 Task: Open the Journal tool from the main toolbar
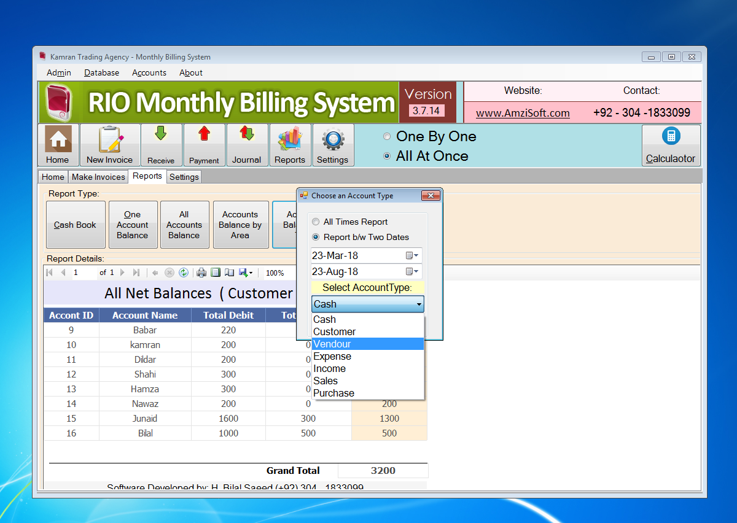click(247, 145)
